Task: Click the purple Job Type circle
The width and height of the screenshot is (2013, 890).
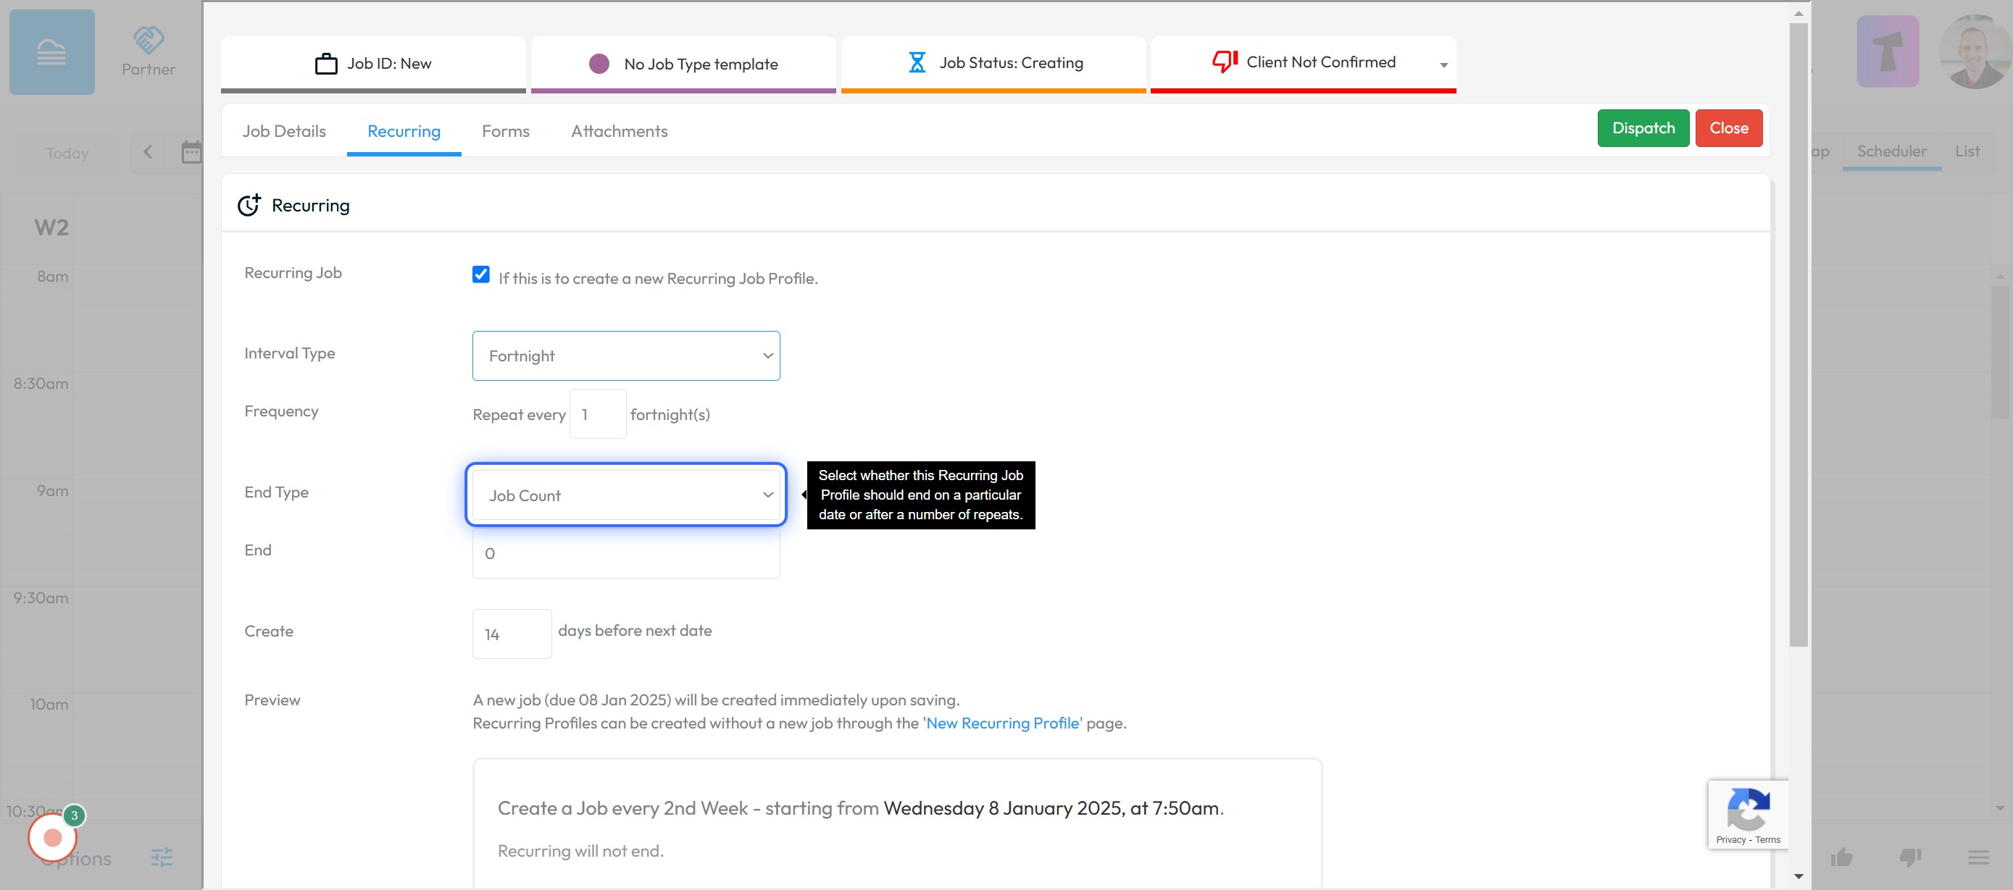Action: click(599, 63)
